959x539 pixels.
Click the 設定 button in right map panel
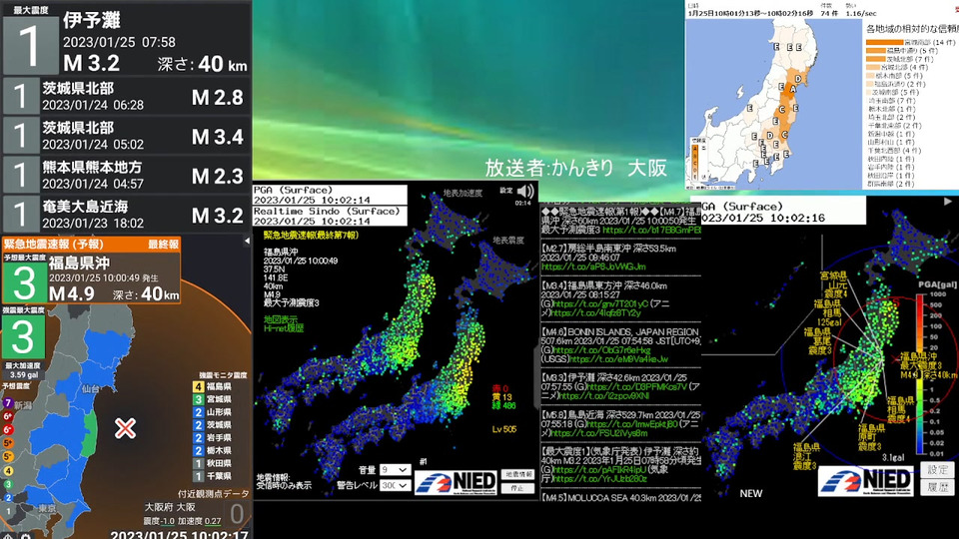pyautogui.click(x=937, y=469)
